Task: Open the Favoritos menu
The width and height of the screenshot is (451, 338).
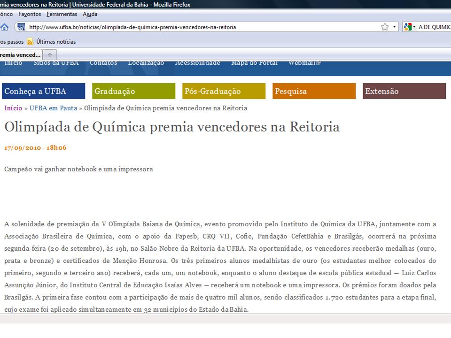Action: click(x=30, y=14)
